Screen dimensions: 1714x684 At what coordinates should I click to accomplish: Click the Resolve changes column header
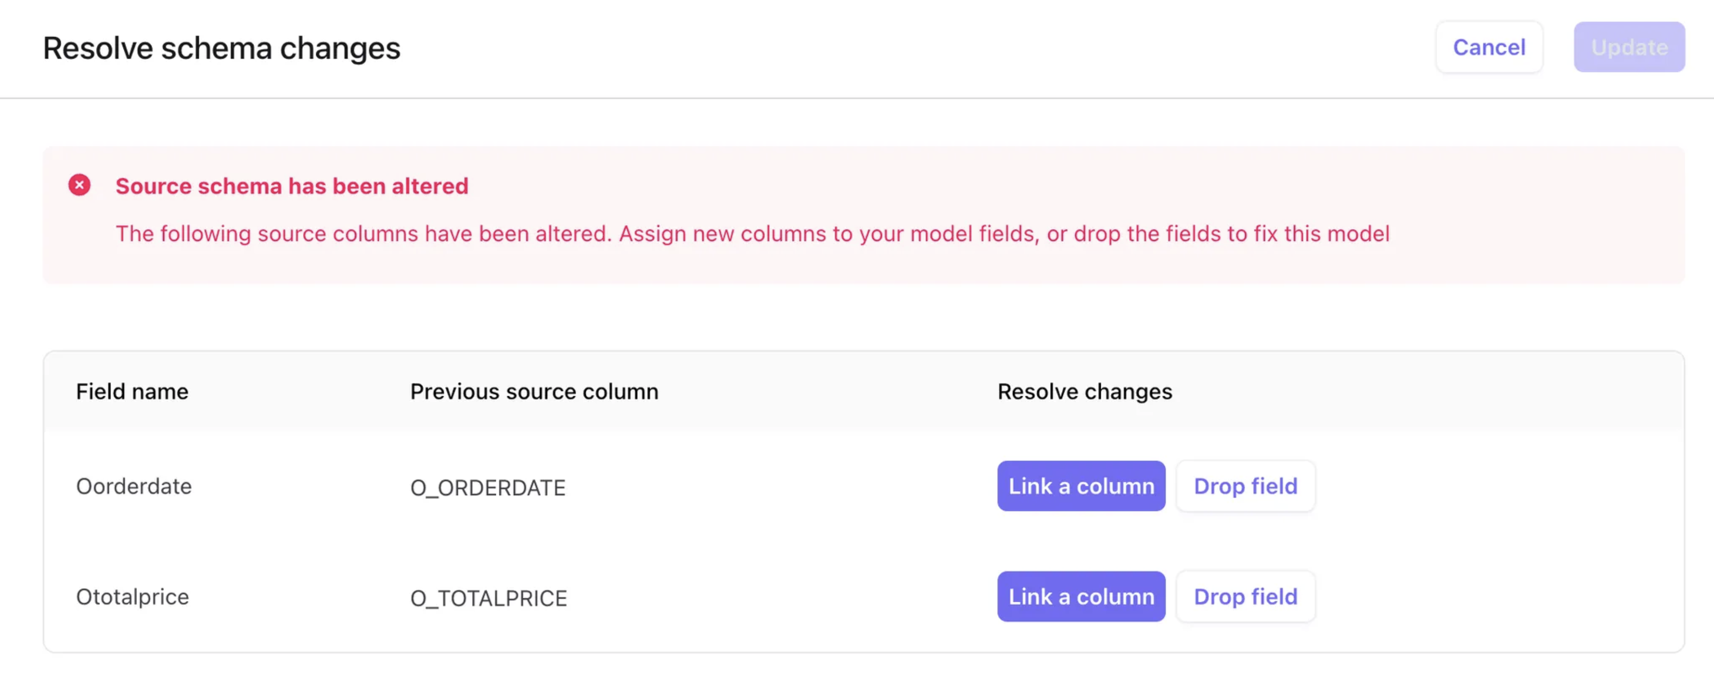click(x=1084, y=392)
